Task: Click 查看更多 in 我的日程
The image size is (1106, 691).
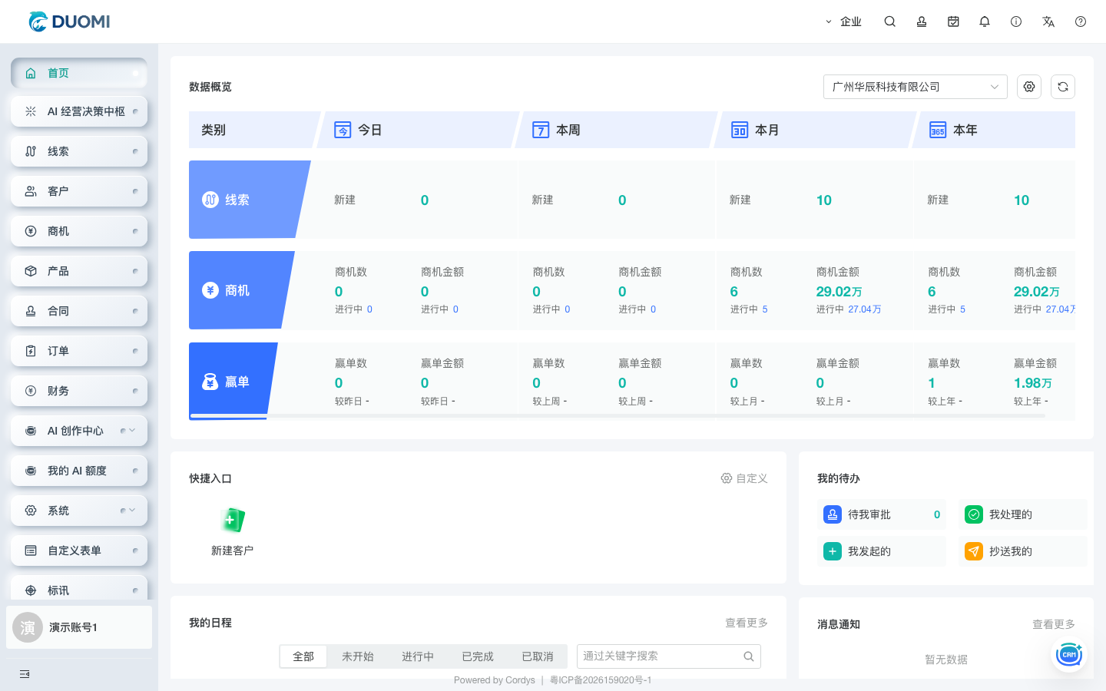Action: [747, 623]
